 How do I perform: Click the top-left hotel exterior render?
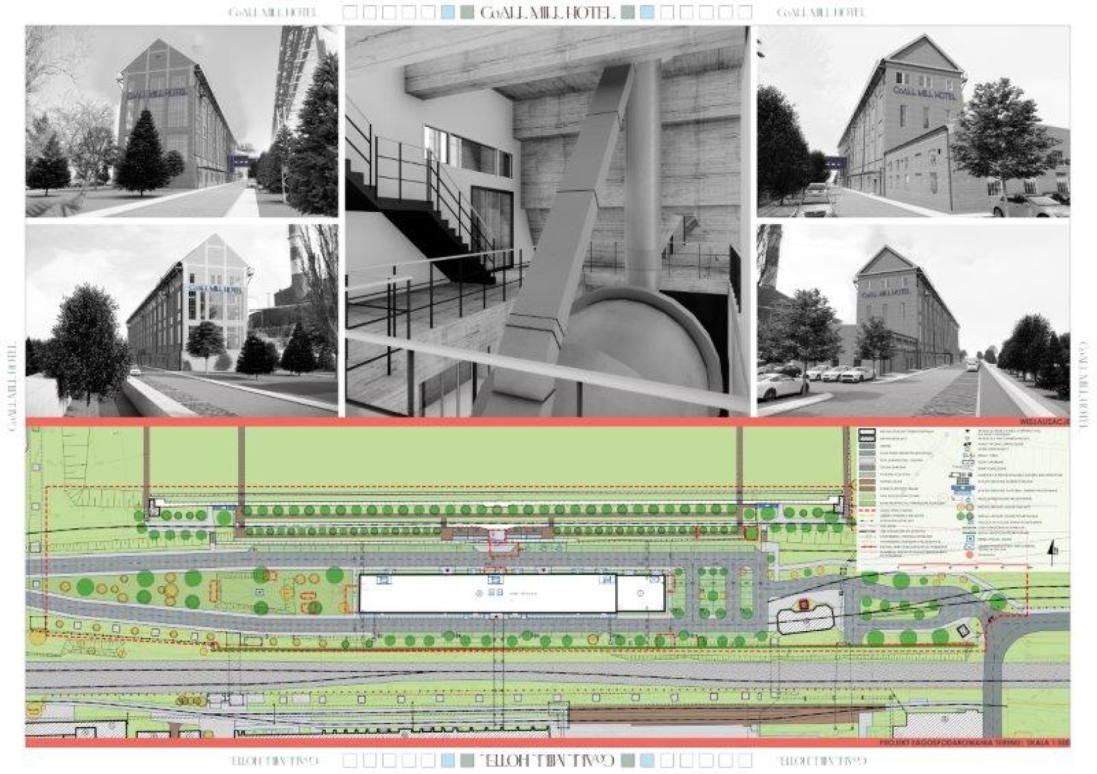pyautogui.click(x=182, y=121)
